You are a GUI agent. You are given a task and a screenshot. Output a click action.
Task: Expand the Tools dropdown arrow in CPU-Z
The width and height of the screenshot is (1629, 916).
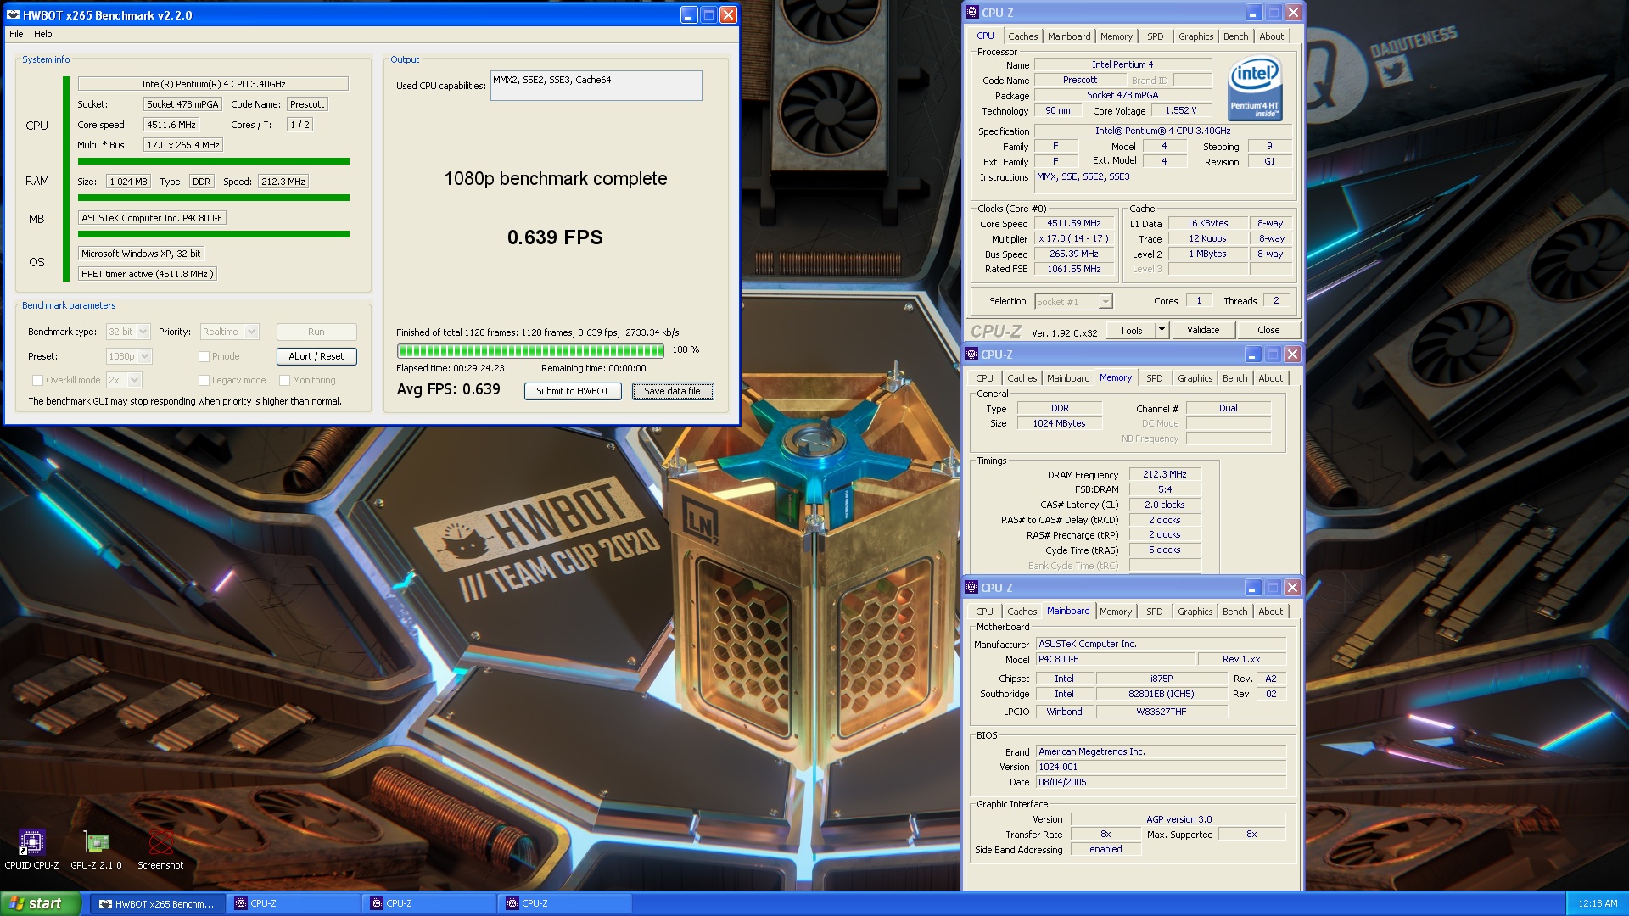click(1162, 330)
